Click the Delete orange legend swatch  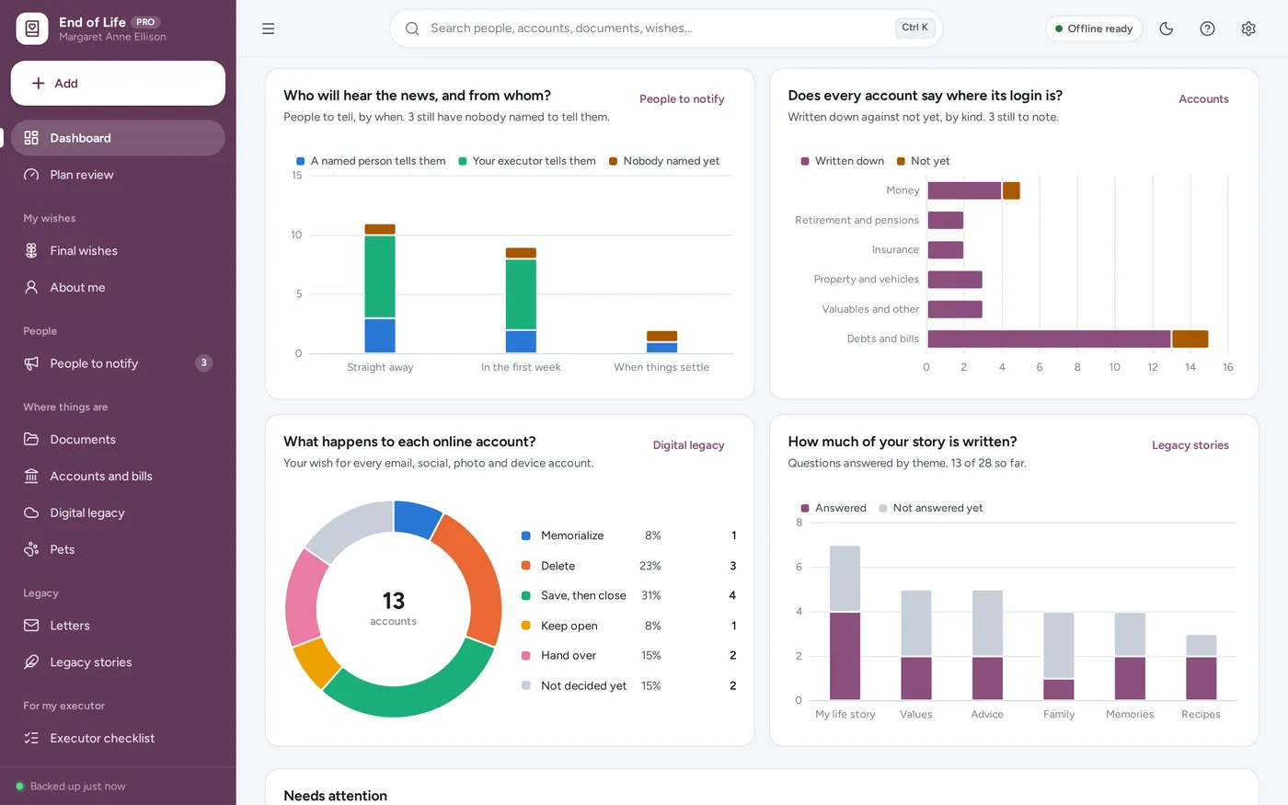(x=526, y=566)
